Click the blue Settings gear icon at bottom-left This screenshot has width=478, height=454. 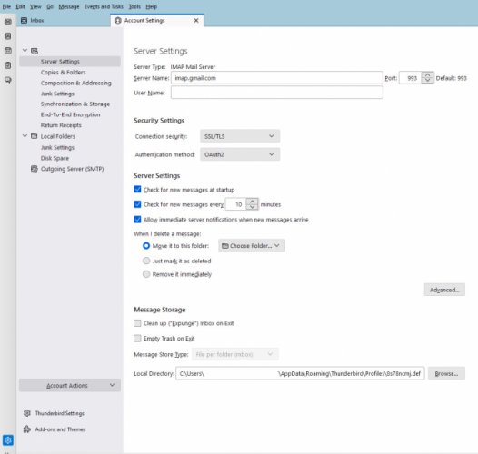pyautogui.click(x=8, y=440)
